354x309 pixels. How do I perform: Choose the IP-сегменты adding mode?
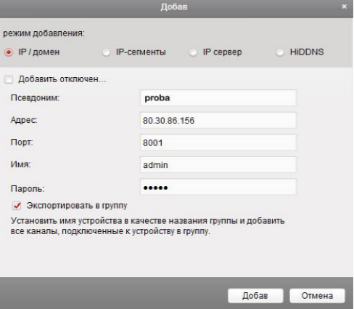coord(106,52)
